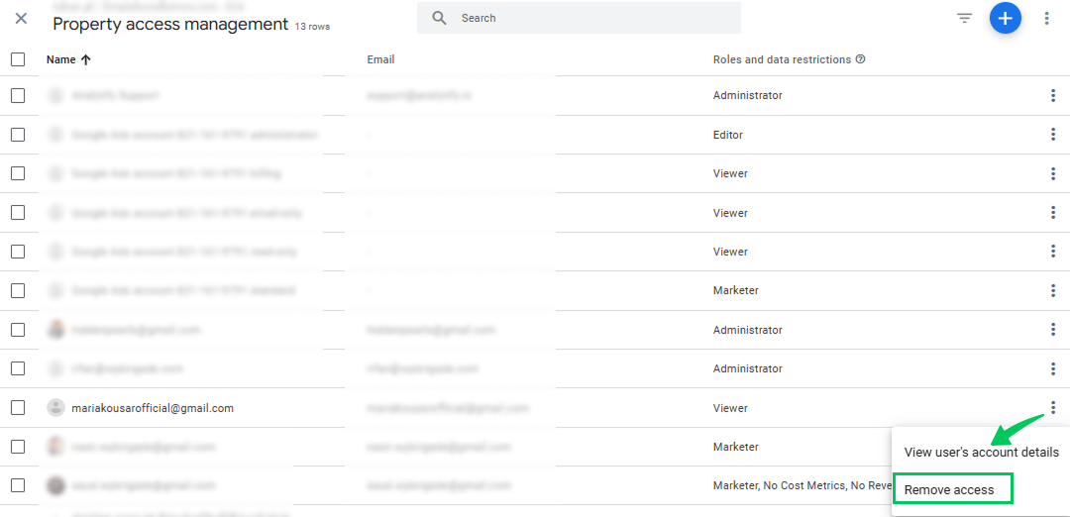Viewport: 1070px width, 517px height.
Task: Check the Google Ads email-only account row
Action: pyautogui.click(x=18, y=213)
